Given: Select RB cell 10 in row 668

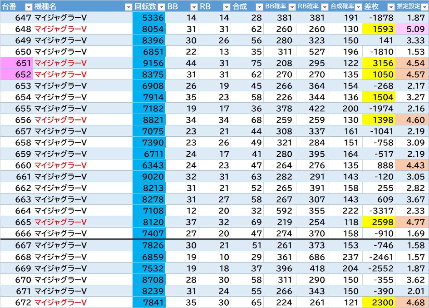Looking at the screenshot, I should [214, 257].
